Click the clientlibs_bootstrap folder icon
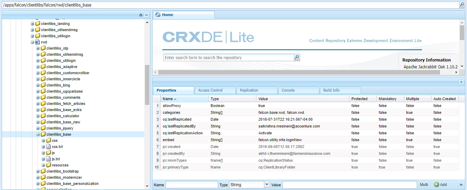This screenshot has width=467, height=190. 43,171
